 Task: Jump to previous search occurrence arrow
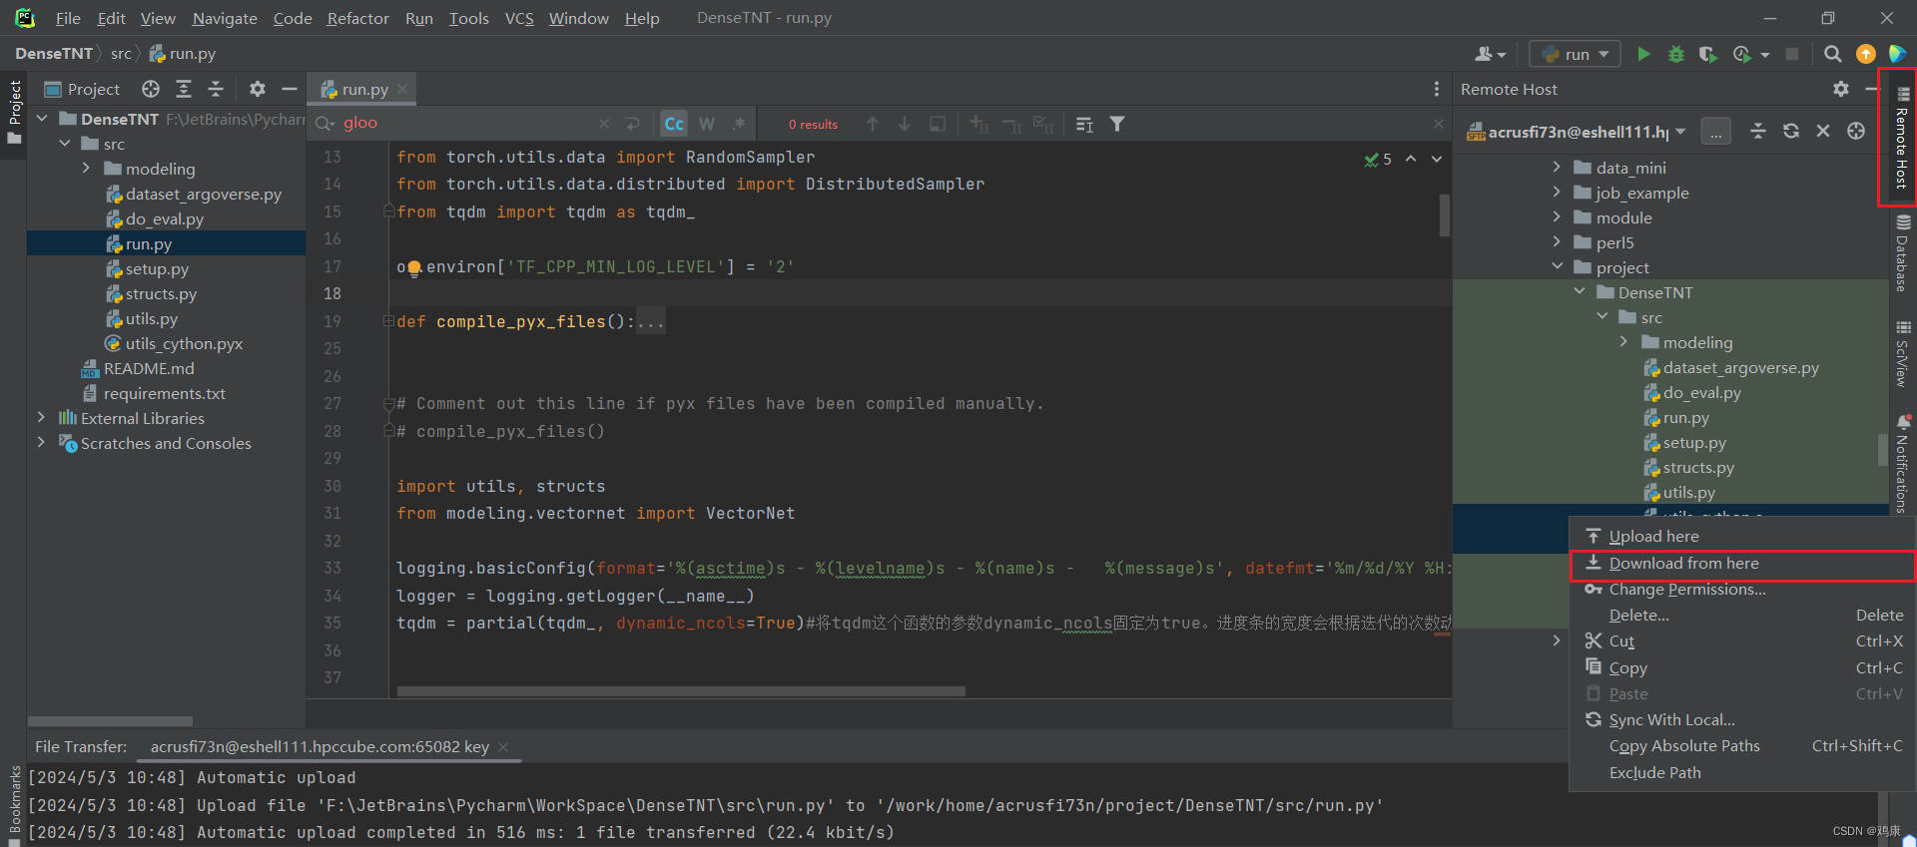(873, 124)
